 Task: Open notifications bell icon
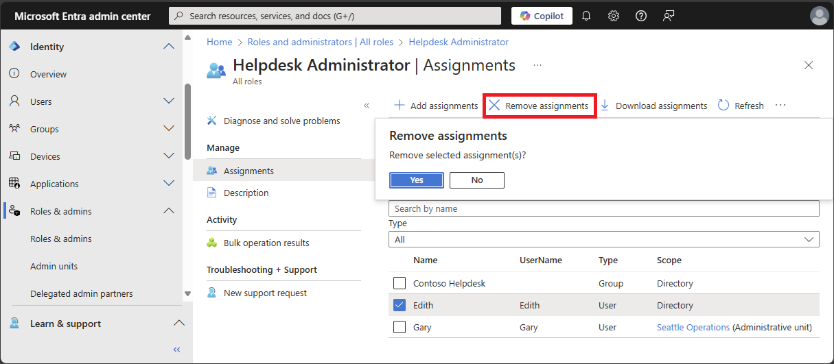click(x=586, y=16)
